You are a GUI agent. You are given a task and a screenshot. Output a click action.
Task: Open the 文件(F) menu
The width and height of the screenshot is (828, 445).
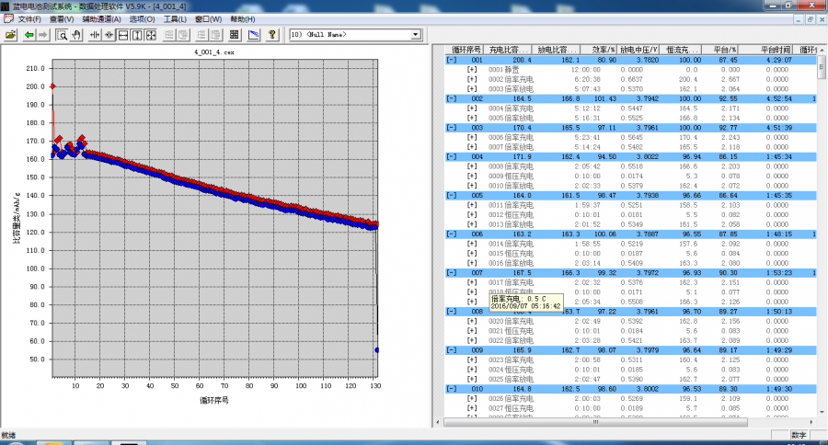(29, 18)
